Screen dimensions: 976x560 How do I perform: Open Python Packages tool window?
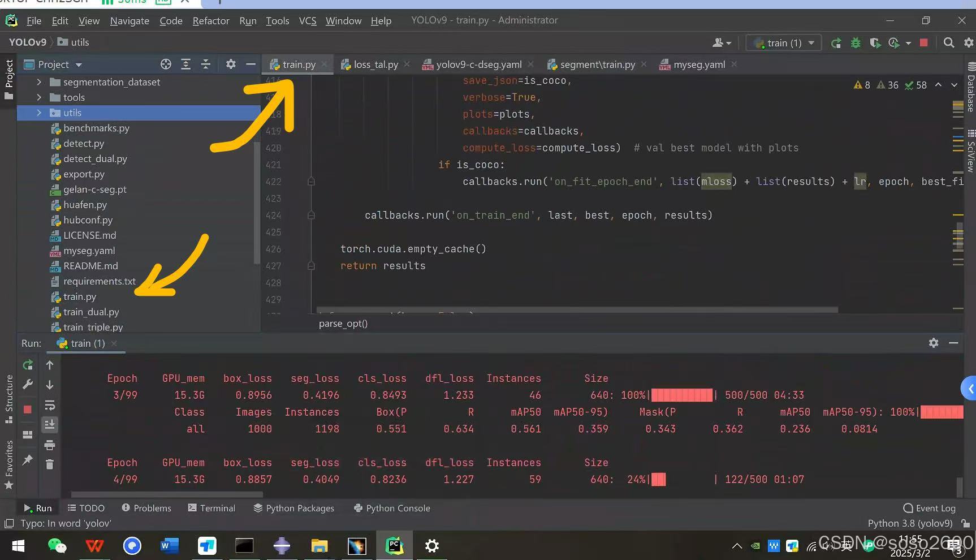[293, 508]
